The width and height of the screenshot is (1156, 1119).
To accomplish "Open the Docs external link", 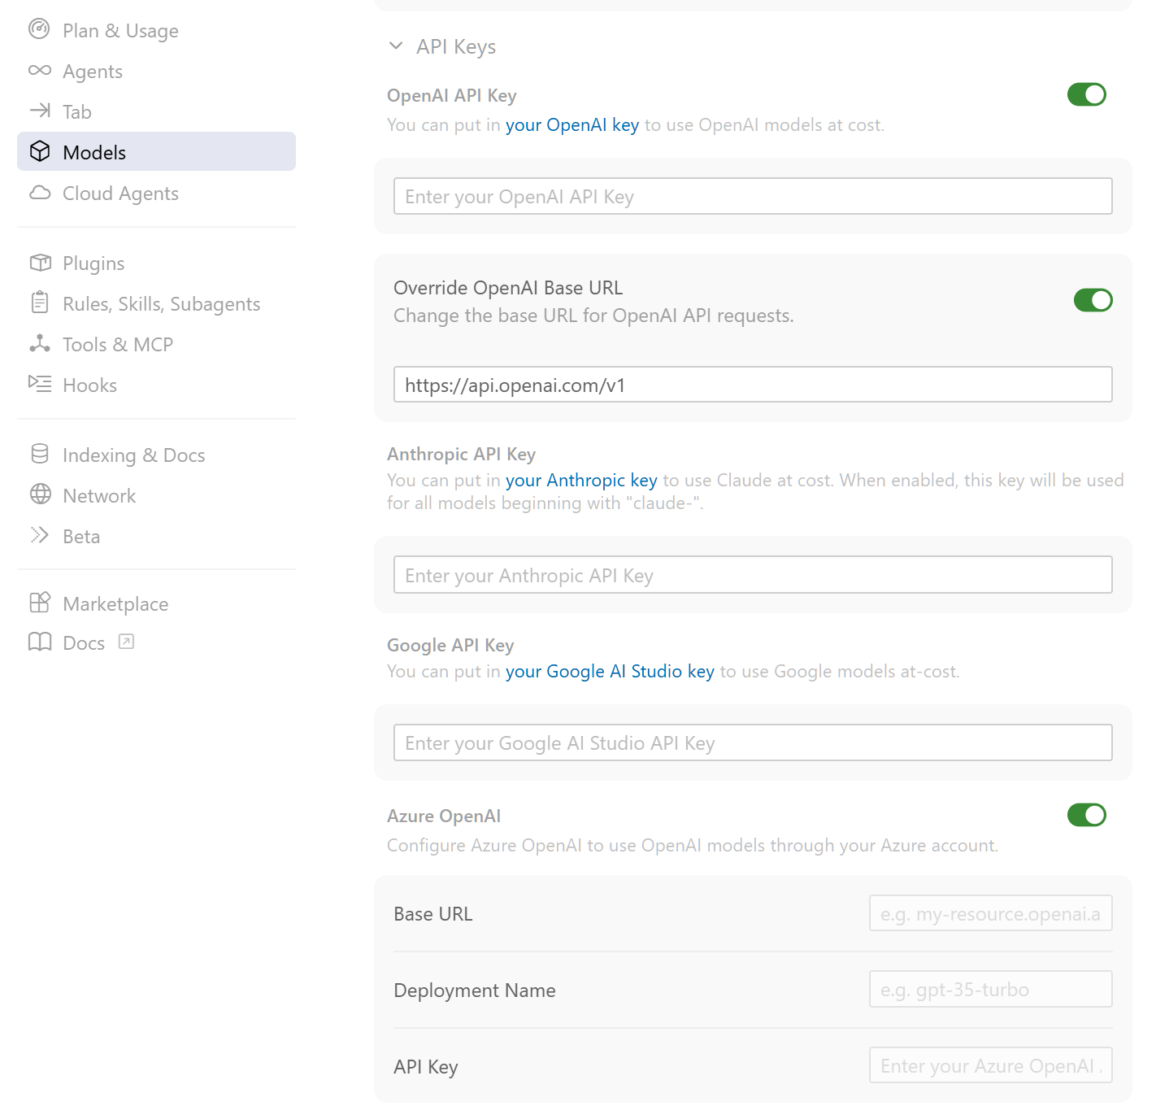I will coord(156,642).
